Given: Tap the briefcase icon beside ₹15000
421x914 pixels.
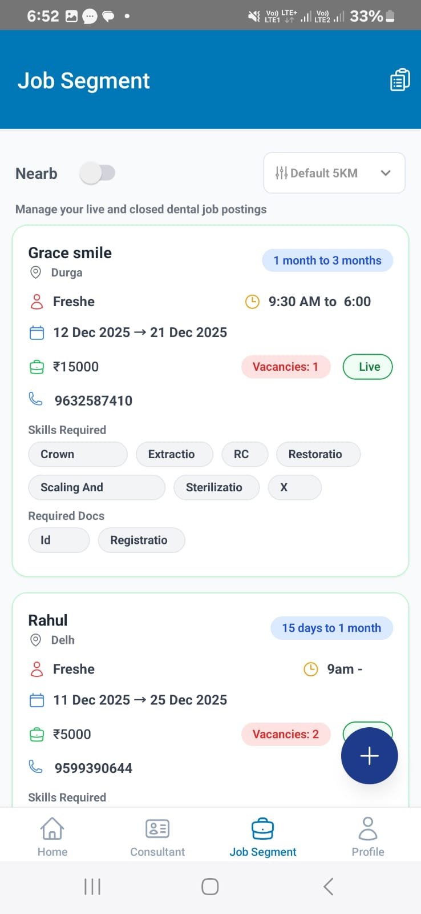Looking at the screenshot, I should [37, 367].
